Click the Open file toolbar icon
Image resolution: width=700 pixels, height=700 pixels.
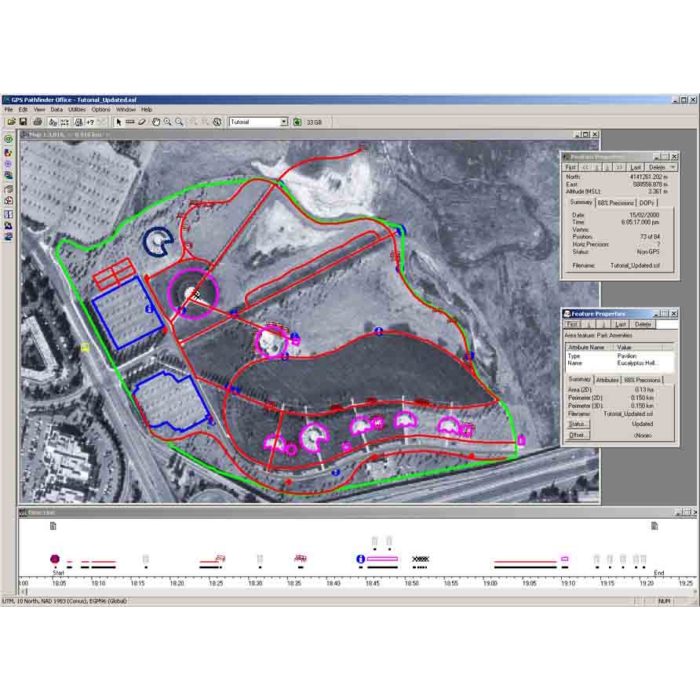(11, 122)
